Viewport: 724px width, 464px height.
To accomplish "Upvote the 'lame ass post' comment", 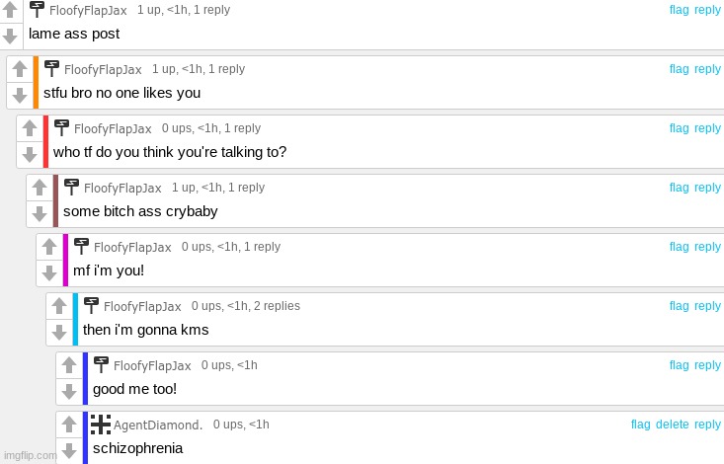I will coord(10,10).
